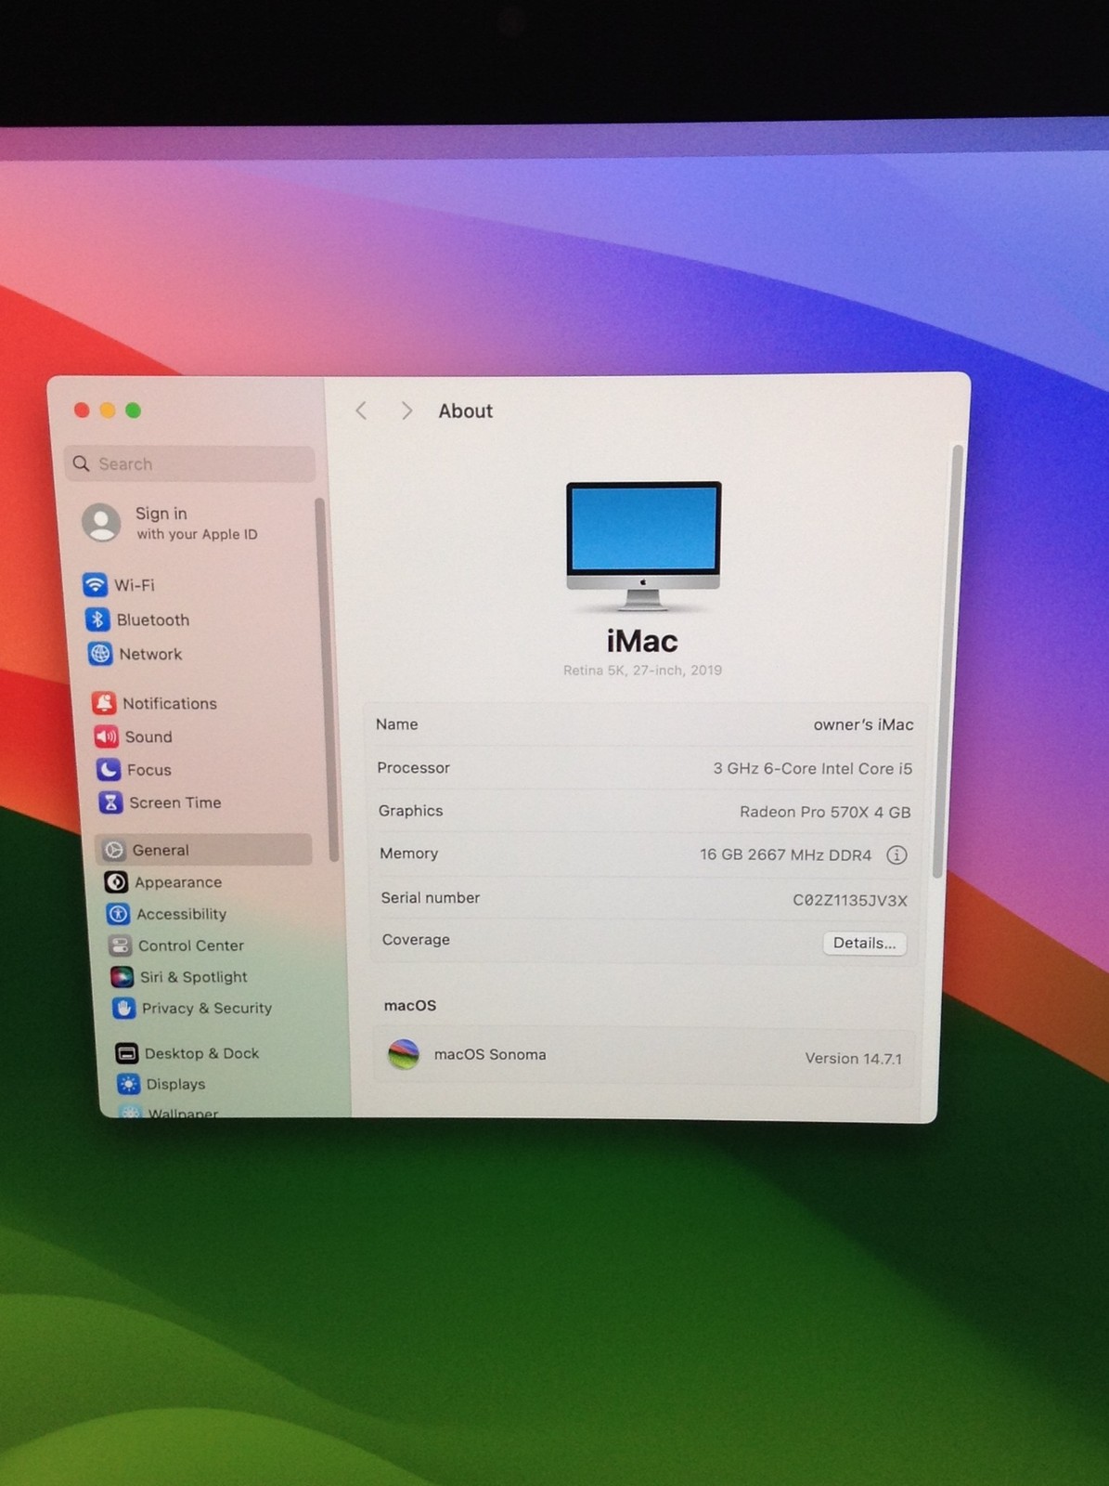1109x1486 pixels.
Task: Click the About title in toolbar
Action: pyautogui.click(x=465, y=411)
